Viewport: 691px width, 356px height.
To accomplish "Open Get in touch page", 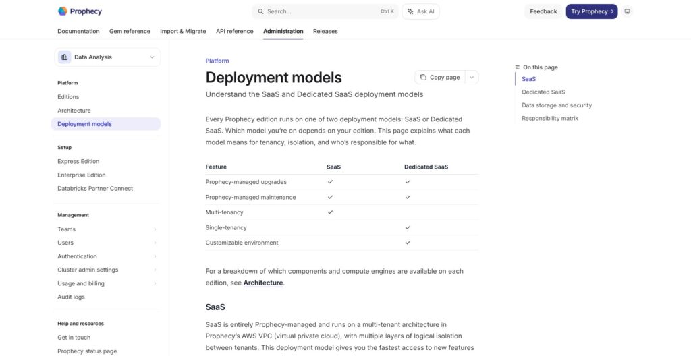I will [x=74, y=338].
